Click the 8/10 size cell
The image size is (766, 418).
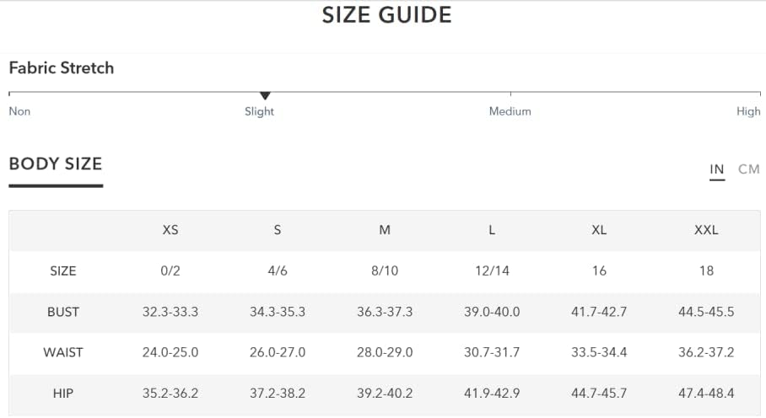pyautogui.click(x=385, y=271)
